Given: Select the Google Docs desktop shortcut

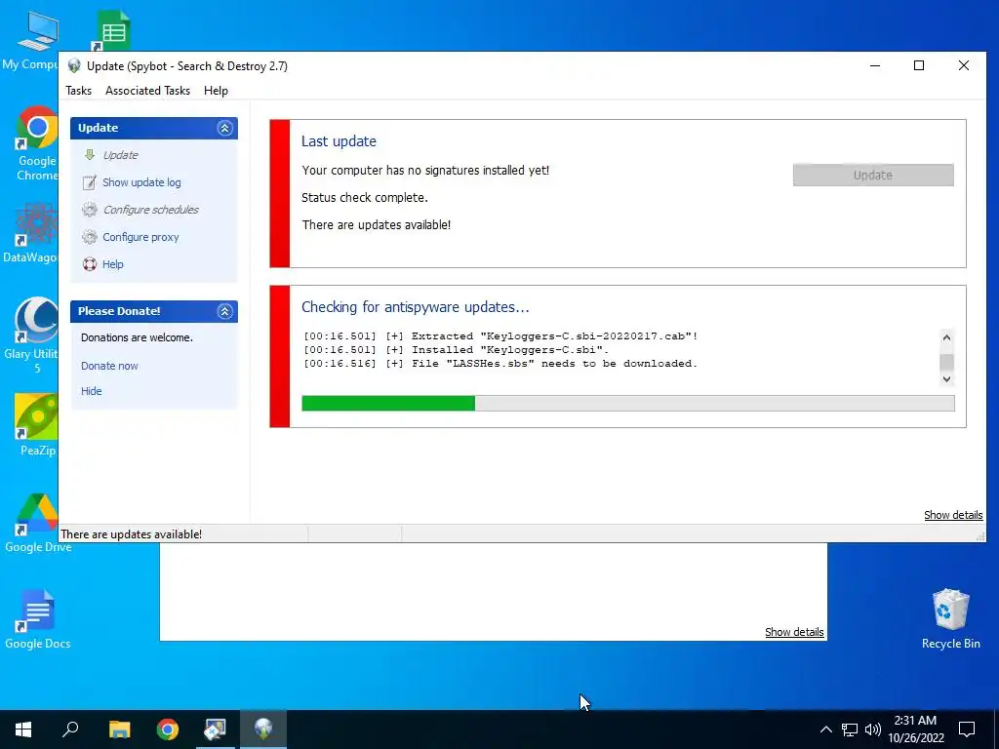Looking at the screenshot, I should (38, 619).
